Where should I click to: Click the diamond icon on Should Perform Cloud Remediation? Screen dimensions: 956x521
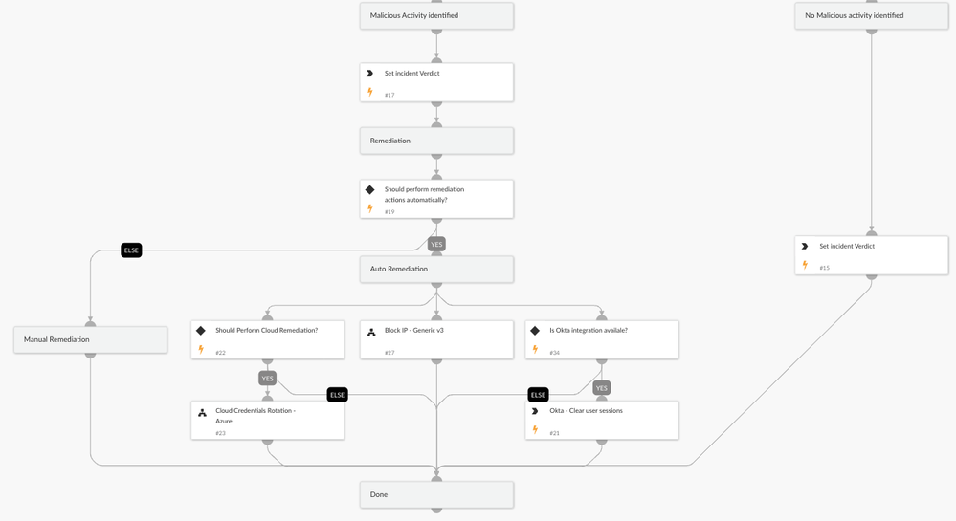[201, 331]
